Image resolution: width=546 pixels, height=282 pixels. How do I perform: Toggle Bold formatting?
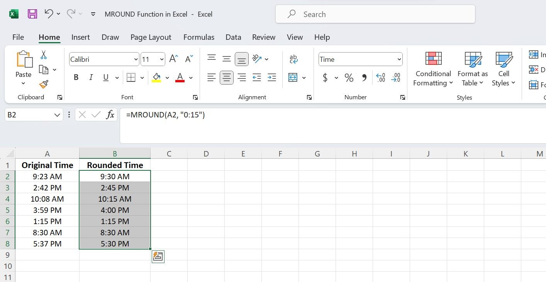pyautogui.click(x=76, y=78)
